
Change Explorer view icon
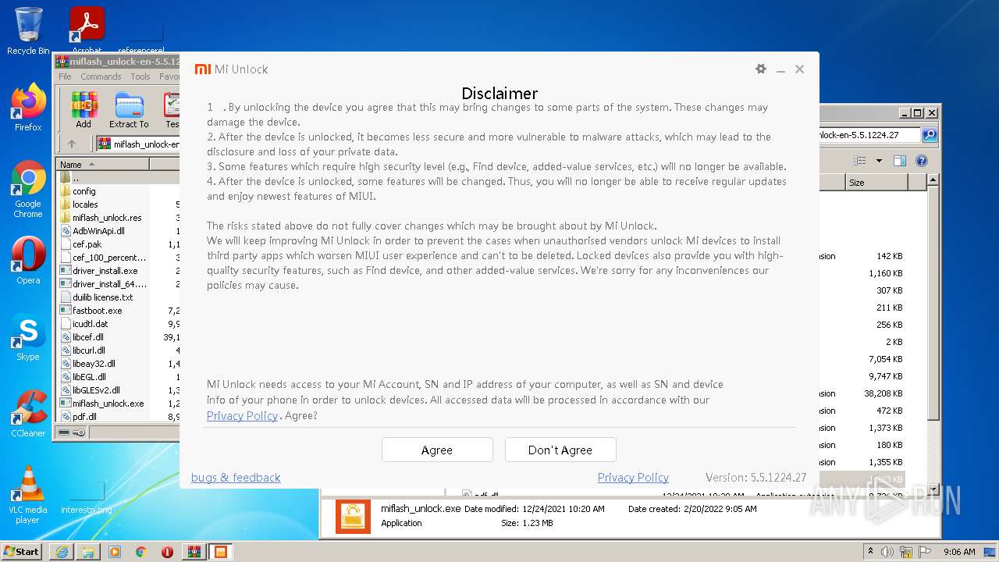click(x=860, y=161)
